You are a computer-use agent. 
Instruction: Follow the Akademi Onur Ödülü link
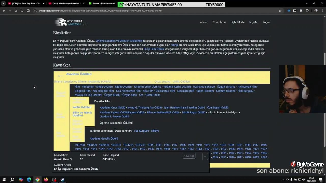tap(113, 108)
